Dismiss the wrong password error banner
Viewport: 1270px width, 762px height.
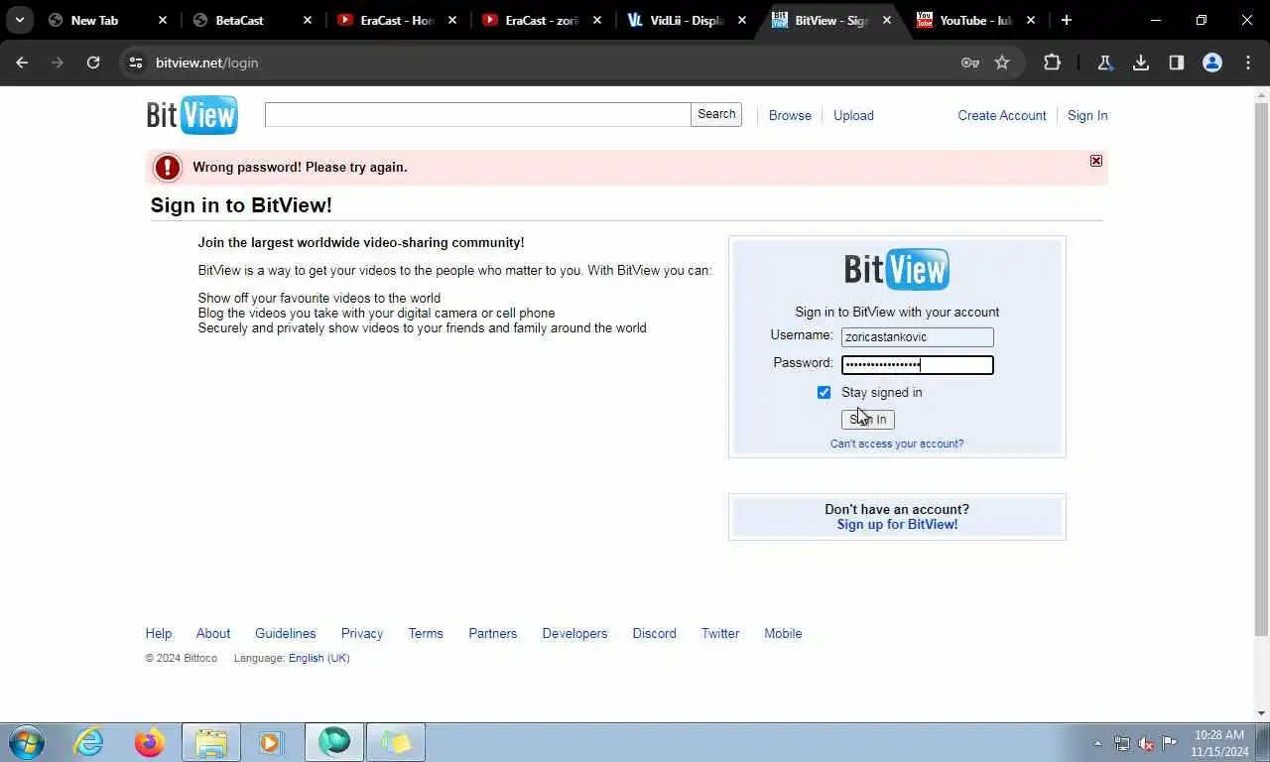pyautogui.click(x=1095, y=161)
